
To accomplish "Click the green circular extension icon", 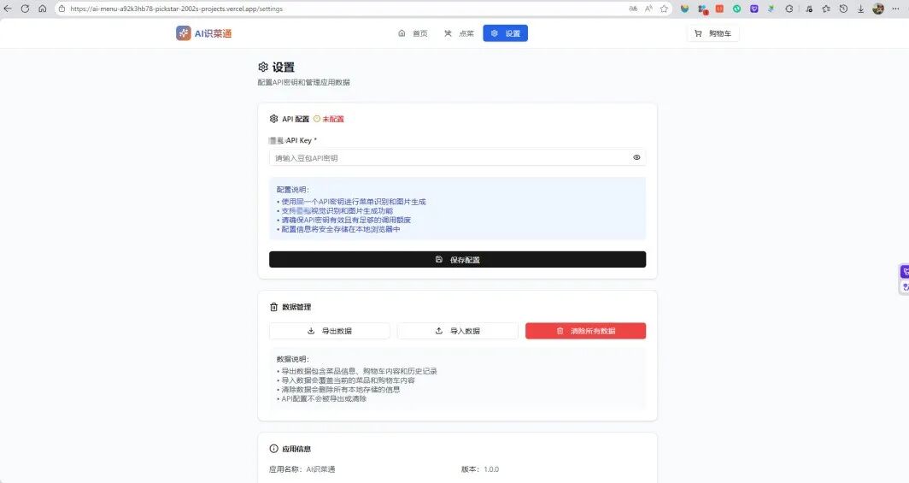I will point(736,9).
